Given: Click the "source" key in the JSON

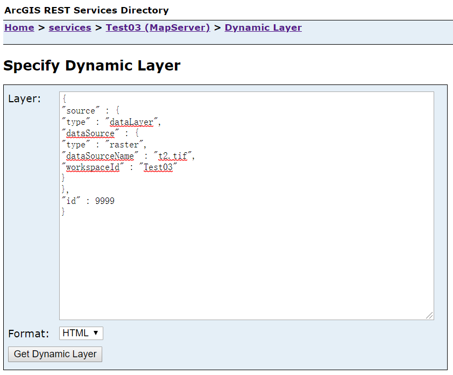Looking at the screenshot, I should (81, 111).
